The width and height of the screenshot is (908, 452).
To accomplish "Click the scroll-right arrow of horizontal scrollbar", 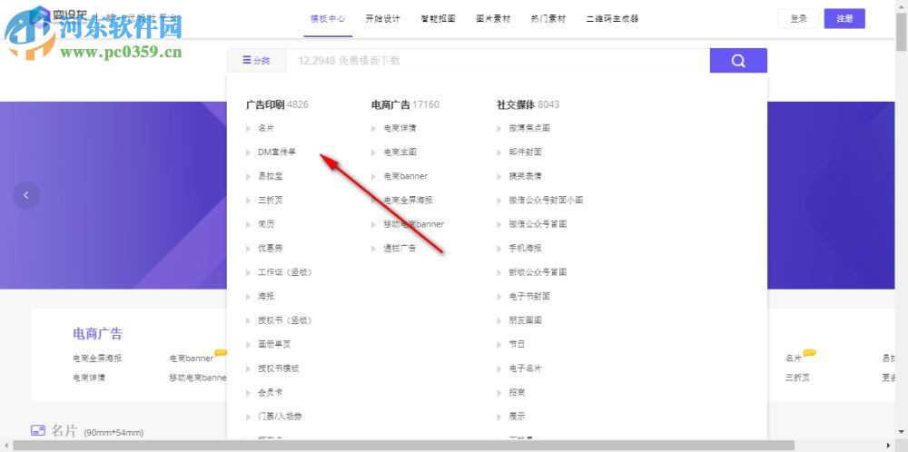I will click(890, 446).
